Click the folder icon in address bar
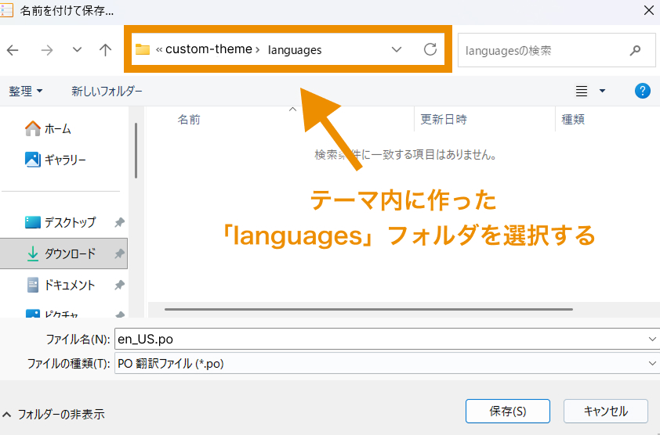 tap(143, 50)
